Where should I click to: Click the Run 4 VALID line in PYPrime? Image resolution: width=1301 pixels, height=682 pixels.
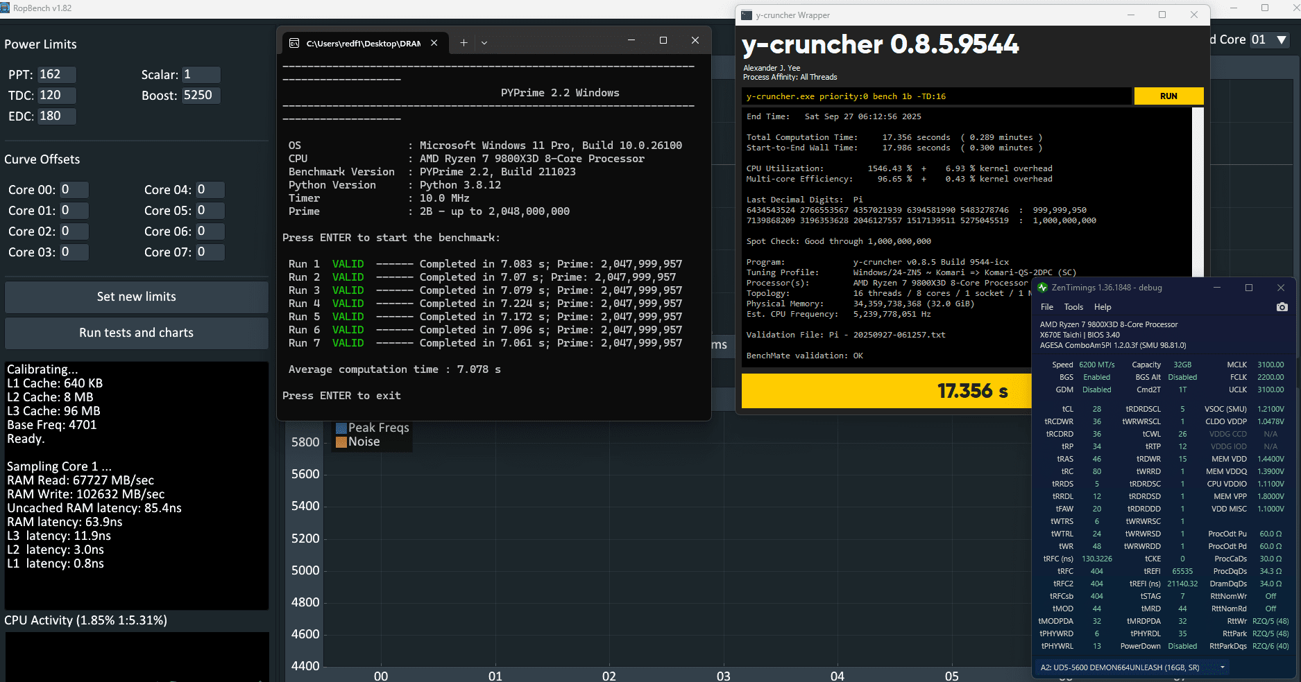click(485, 304)
